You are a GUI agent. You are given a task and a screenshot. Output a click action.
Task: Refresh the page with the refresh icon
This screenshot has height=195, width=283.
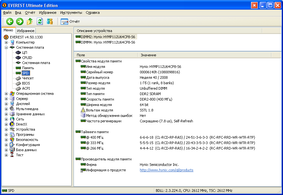[40, 21]
